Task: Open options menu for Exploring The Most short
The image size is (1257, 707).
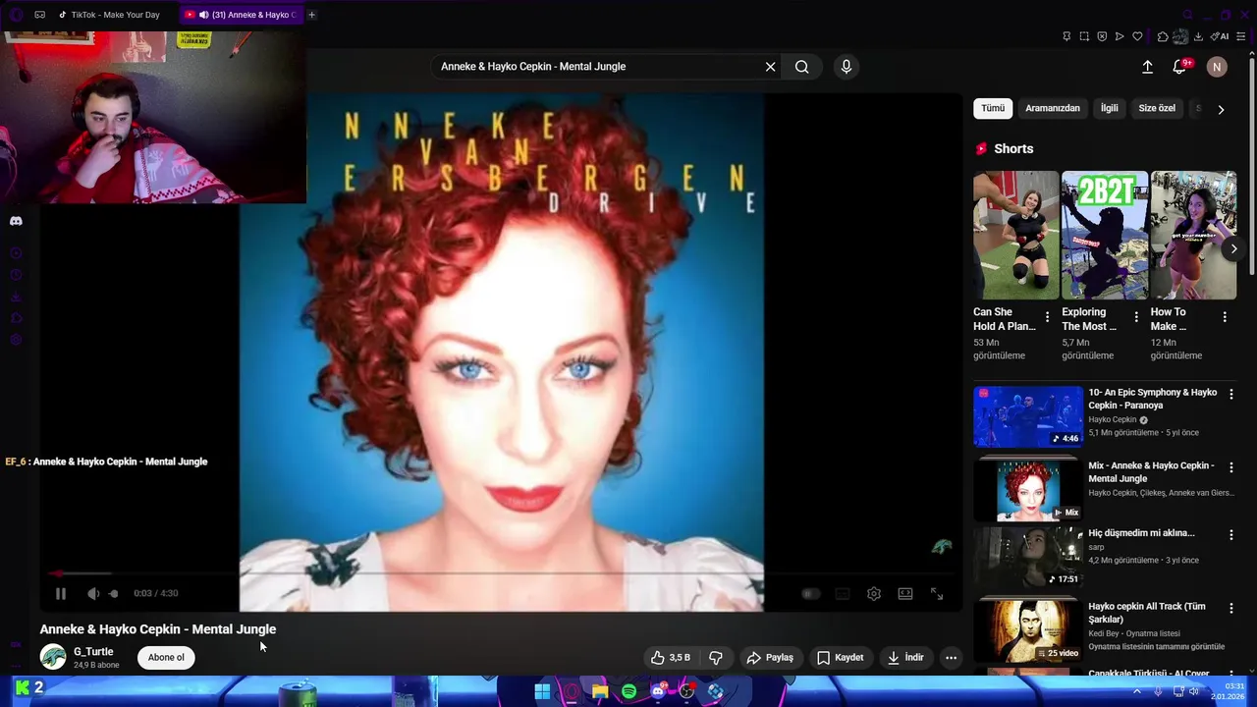Action: tap(1136, 317)
